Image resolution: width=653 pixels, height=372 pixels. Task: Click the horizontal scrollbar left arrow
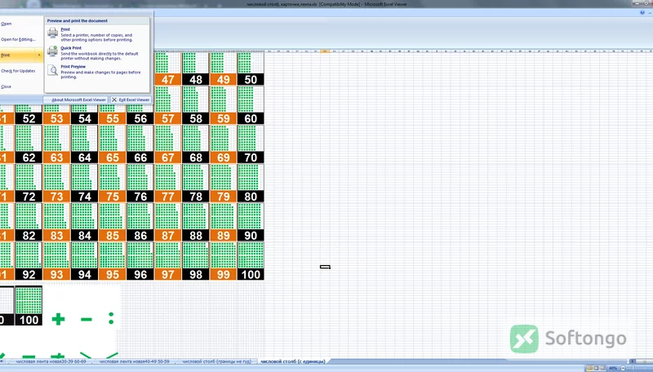tap(632, 361)
